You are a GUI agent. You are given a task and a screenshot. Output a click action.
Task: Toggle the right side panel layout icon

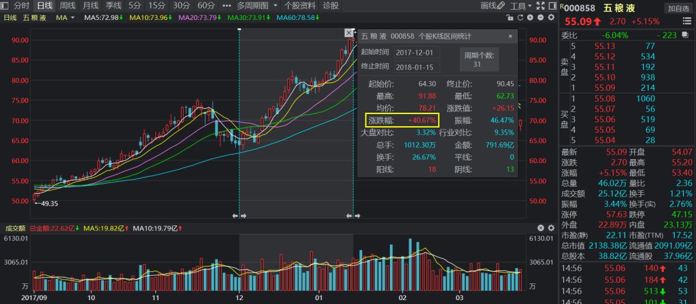[x=552, y=6]
